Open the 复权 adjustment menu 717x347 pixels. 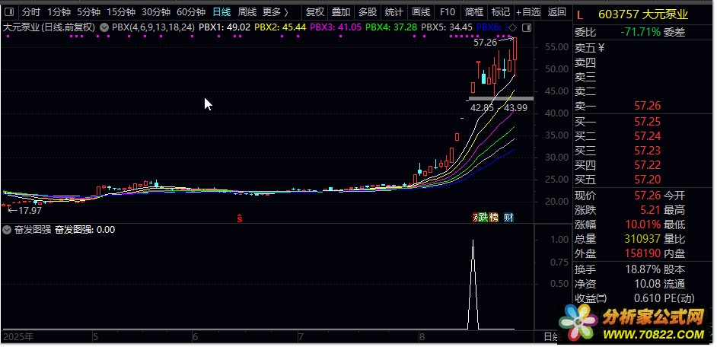pyautogui.click(x=314, y=12)
